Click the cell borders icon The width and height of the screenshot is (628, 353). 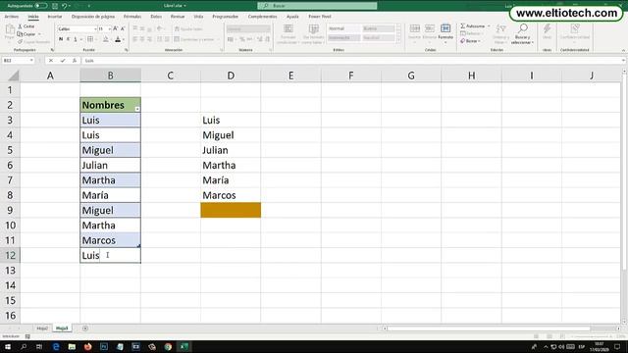(x=90, y=39)
